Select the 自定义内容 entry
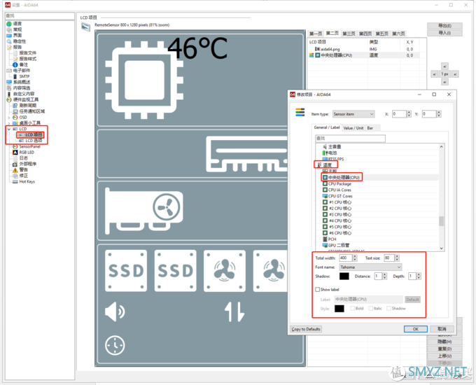 click(x=24, y=94)
